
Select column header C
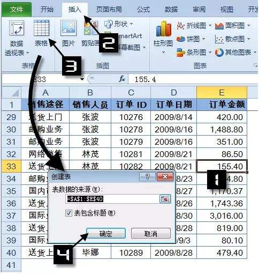point(131,92)
